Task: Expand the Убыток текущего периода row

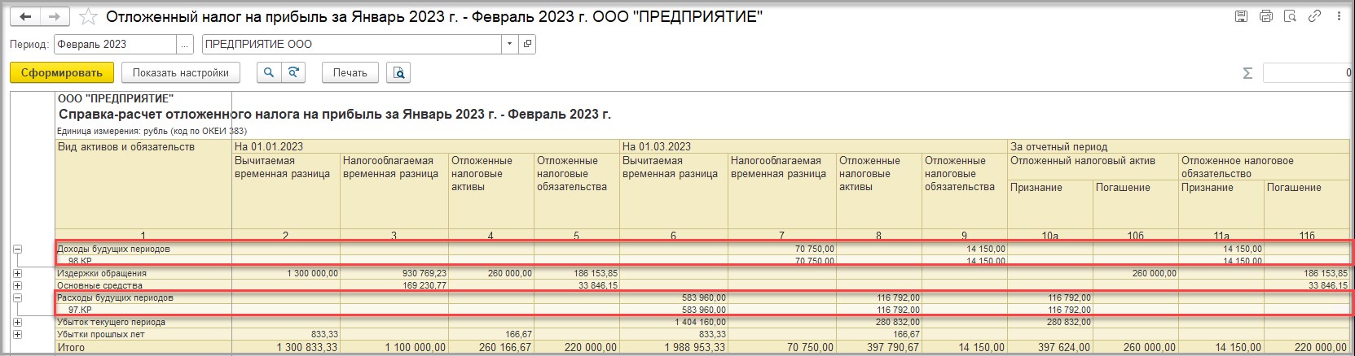Action: [x=17, y=323]
